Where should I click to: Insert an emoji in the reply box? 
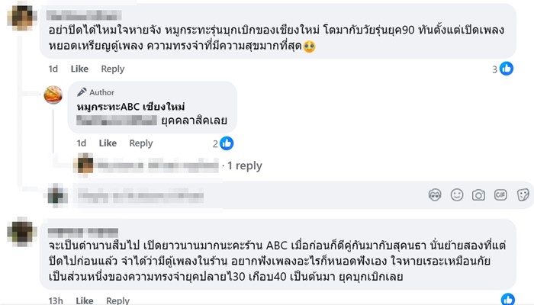(x=457, y=194)
